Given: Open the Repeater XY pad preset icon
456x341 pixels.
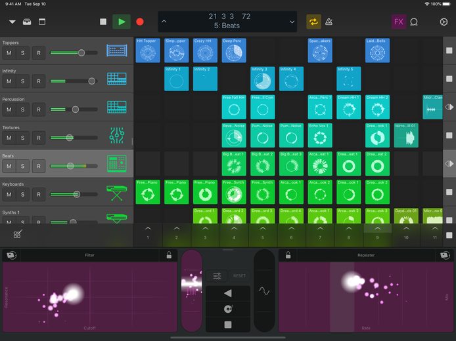Looking at the screenshot, I should [x=445, y=255].
